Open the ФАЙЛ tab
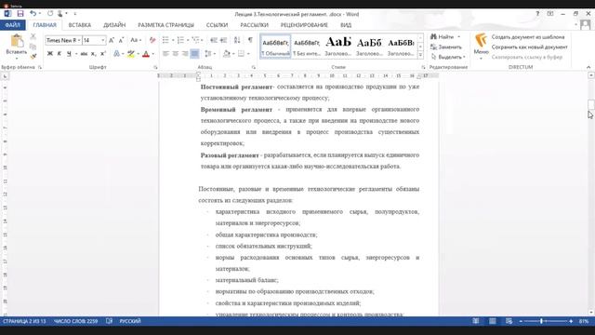Viewport: 595px width, 335px height. coord(12,25)
